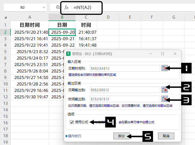Viewport: 195px width, 145px height.
Task: Click the select-all corner triangle
Action: click(x=5, y=18)
